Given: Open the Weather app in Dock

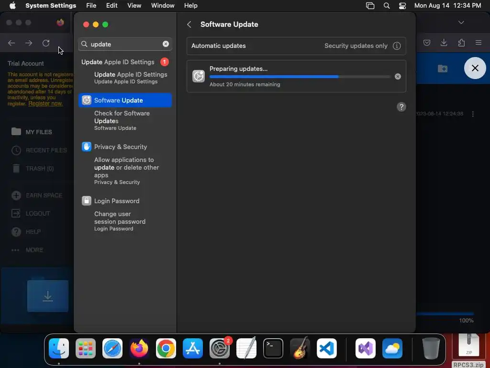Looking at the screenshot, I should click(392, 348).
